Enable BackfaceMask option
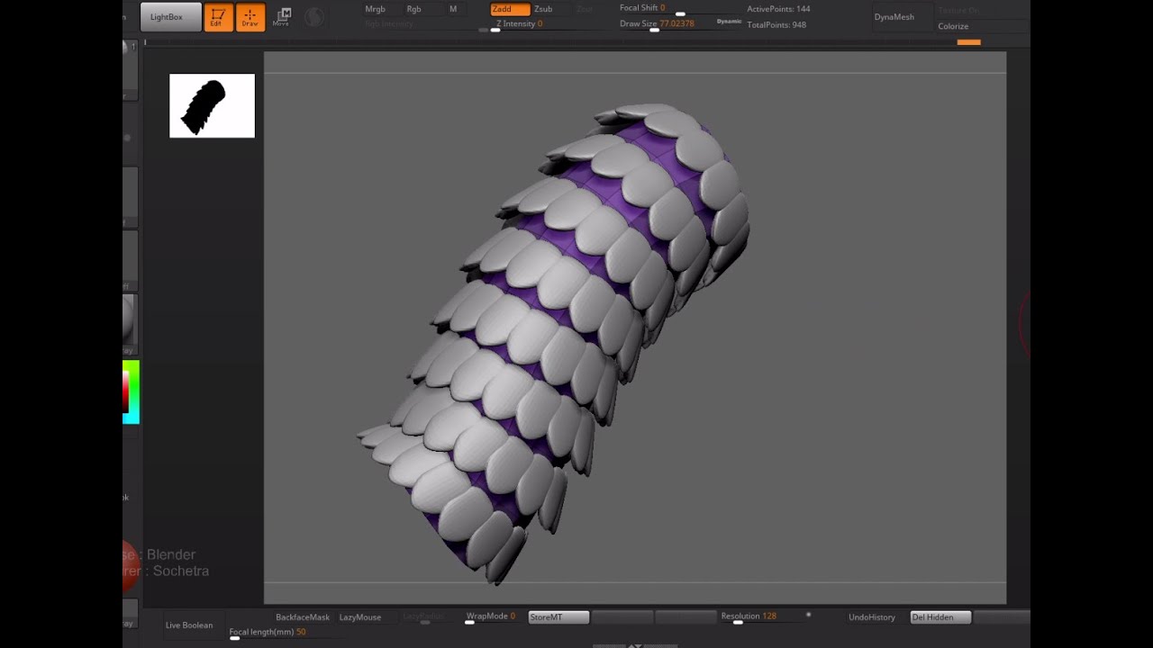The image size is (1153, 648). (303, 617)
